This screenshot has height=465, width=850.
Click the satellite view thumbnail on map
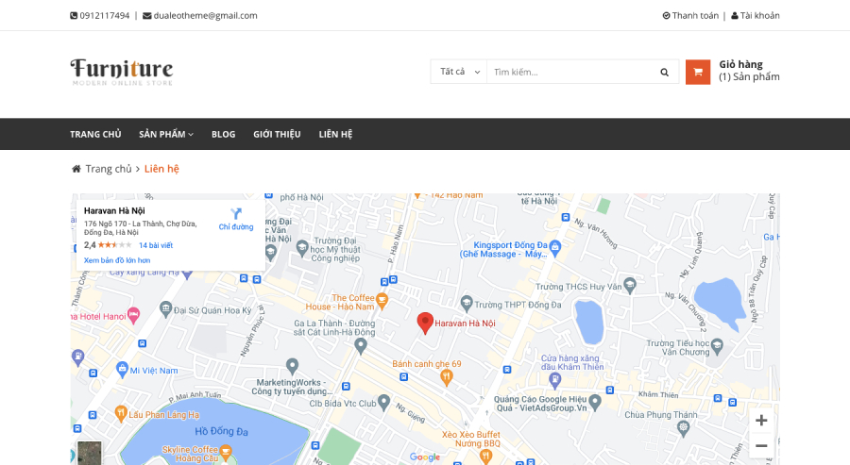[90, 453]
